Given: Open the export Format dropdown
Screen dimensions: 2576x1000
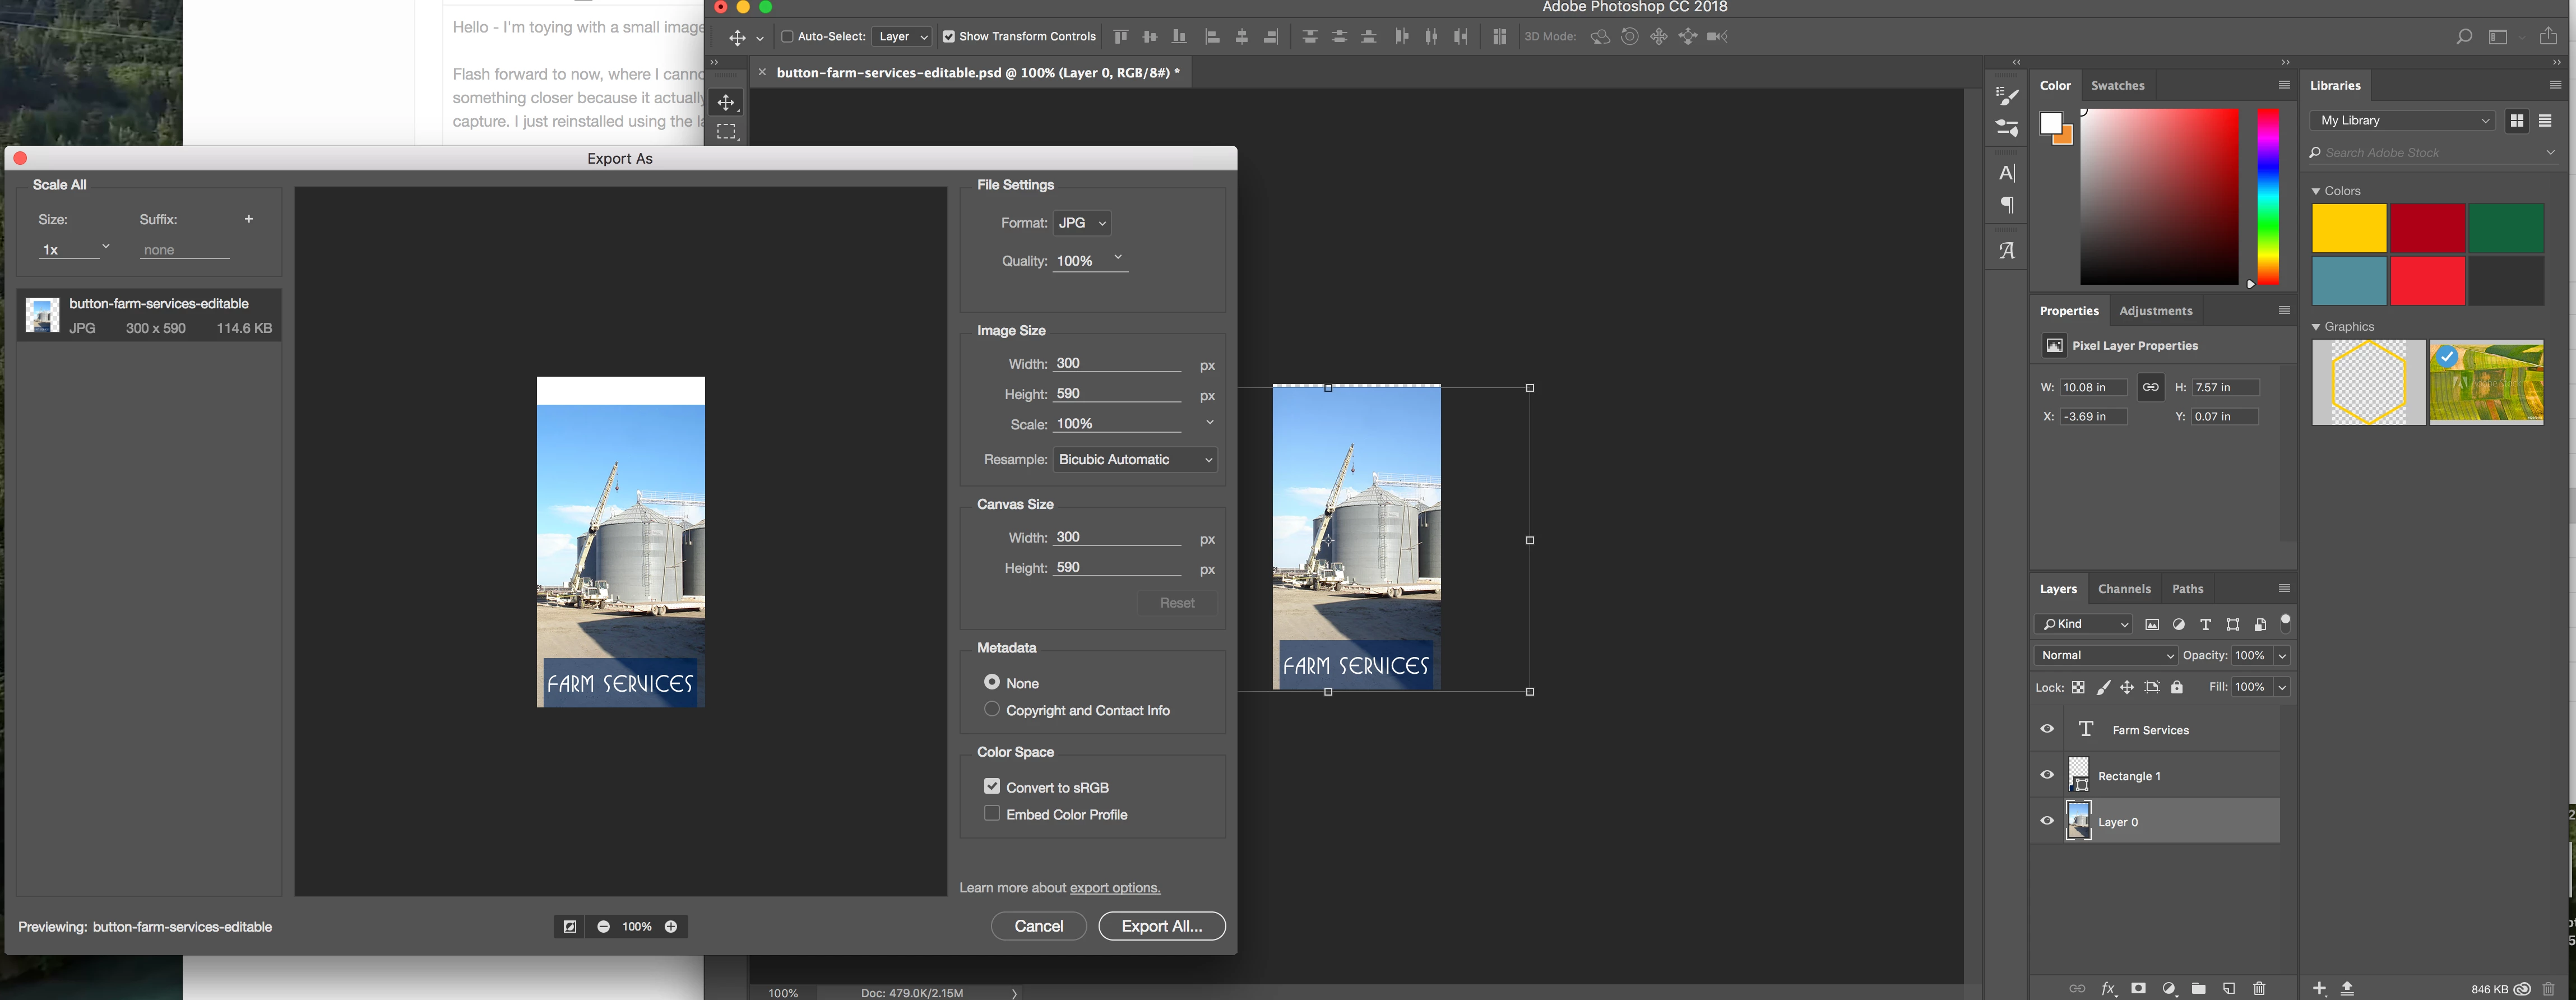Looking at the screenshot, I should [1083, 223].
